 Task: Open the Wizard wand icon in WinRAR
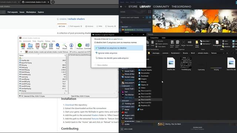64,45
